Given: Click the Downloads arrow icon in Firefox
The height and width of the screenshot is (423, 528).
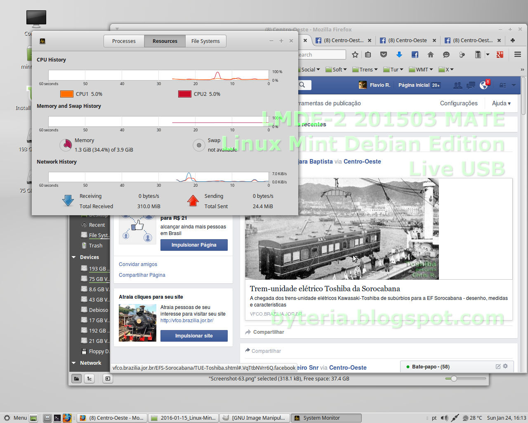Looking at the screenshot, I should pyautogui.click(x=399, y=54).
